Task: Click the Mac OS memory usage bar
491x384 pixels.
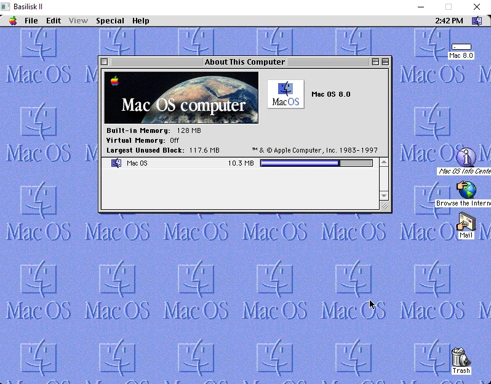Action: point(316,163)
